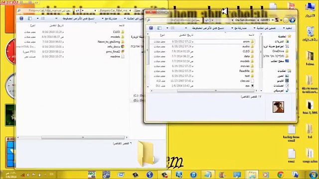The width and height of the screenshot is (319, 179).
Task: Open Share with menu in PimpmyCar window
Action: click(109, 18)
